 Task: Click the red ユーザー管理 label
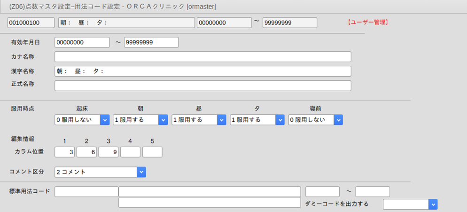(367, 22)
